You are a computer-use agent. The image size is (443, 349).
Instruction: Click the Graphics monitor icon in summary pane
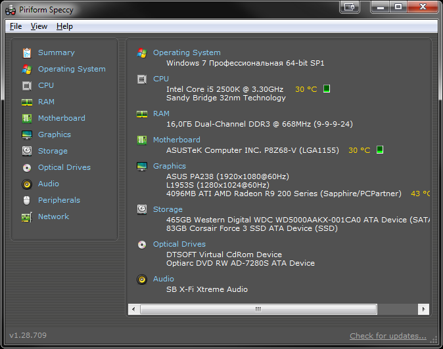[142, 167]
